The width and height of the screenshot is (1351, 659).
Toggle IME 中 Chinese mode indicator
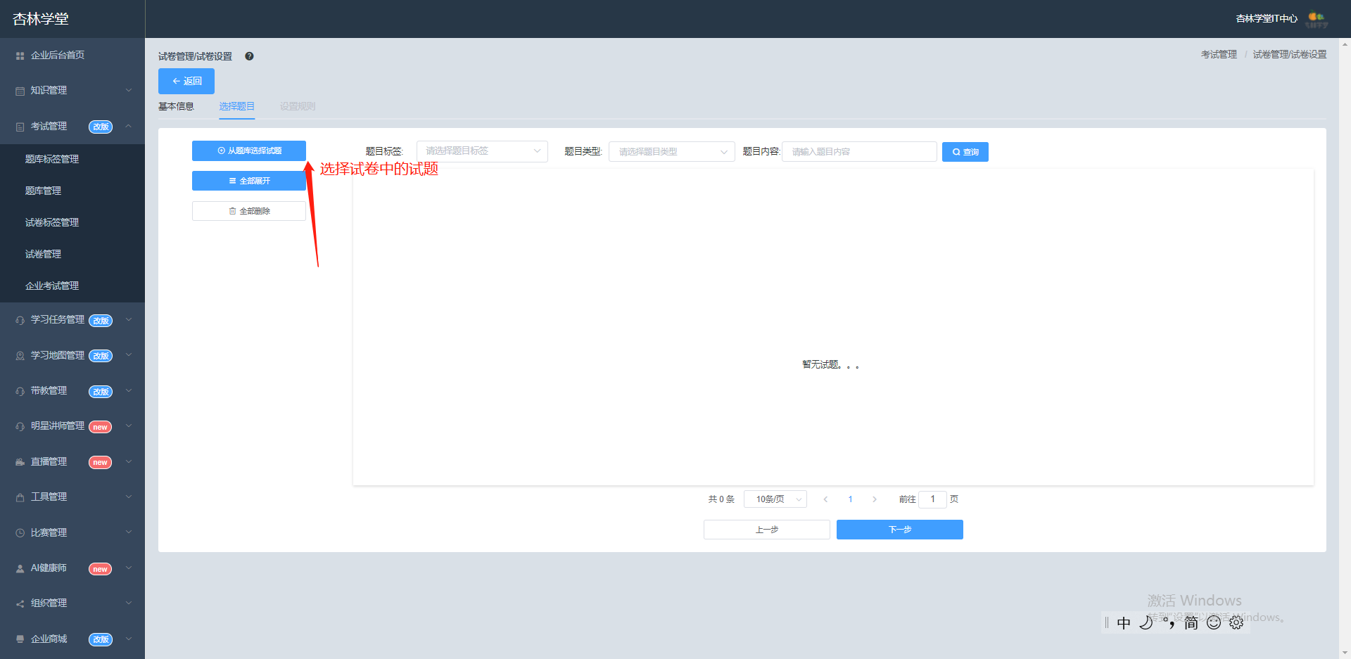pyautogui.click(x=1124, y=622)
